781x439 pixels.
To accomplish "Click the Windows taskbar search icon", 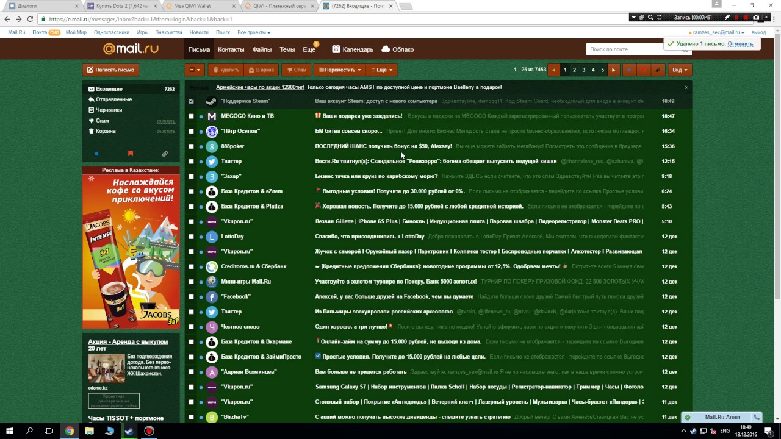I will click(x=29, y=430).
